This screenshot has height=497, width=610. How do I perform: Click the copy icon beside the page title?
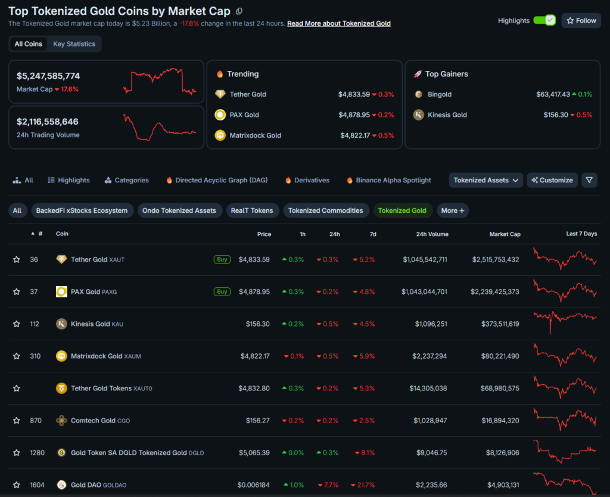click(241, 11)
